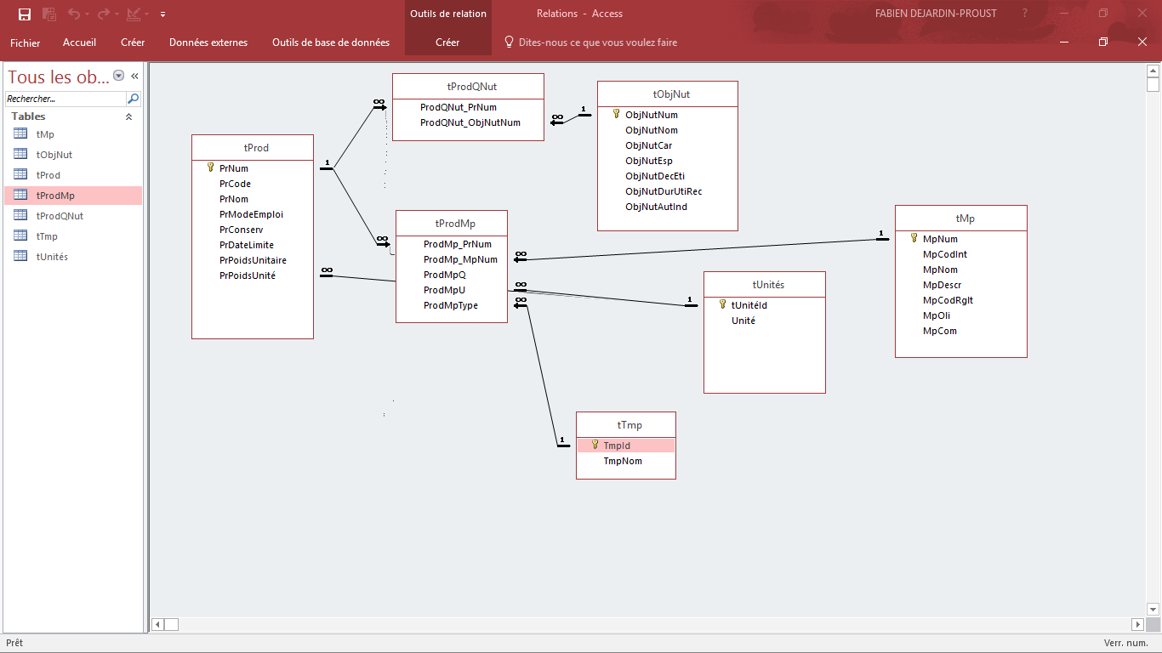Select PrCode field in tProd
Viewport: 1162px width, 653px height.
pos(235,184)
